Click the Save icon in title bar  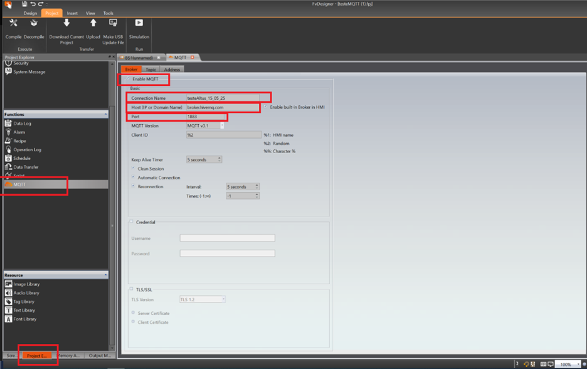click(24, 4)
